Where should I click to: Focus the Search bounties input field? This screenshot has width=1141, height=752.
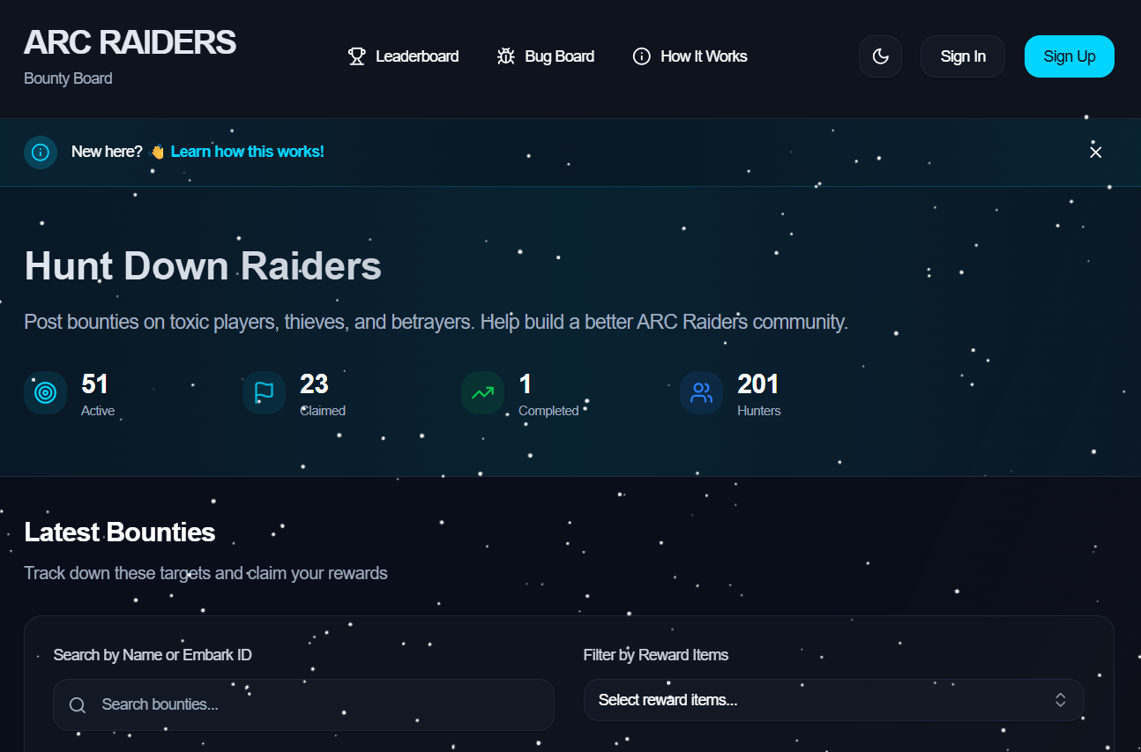303,704
